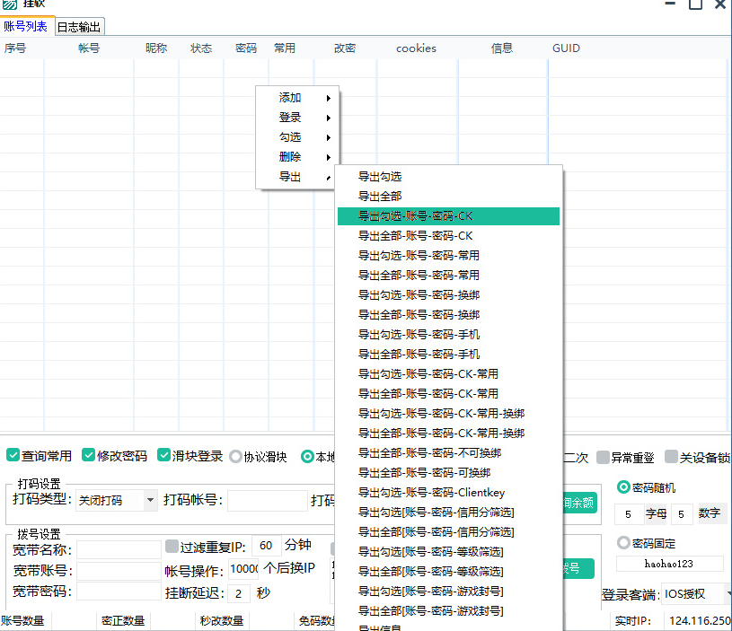Click the 宽带名称 input field
Viewport: 732px width, 631px height.
point(119,548)
